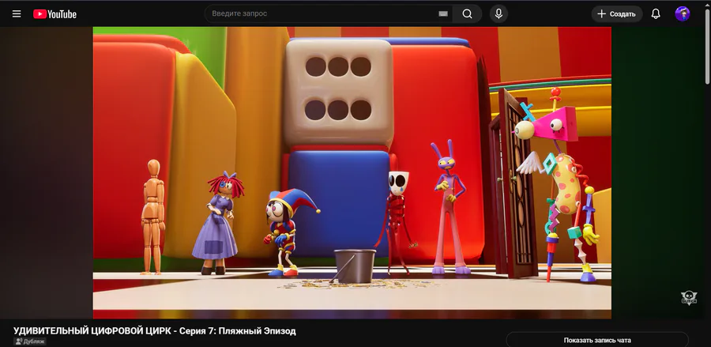Click the channel watermark logo in the video
Image resolution: width=711 pixels, height=347 pixels.
click(689, 297)
